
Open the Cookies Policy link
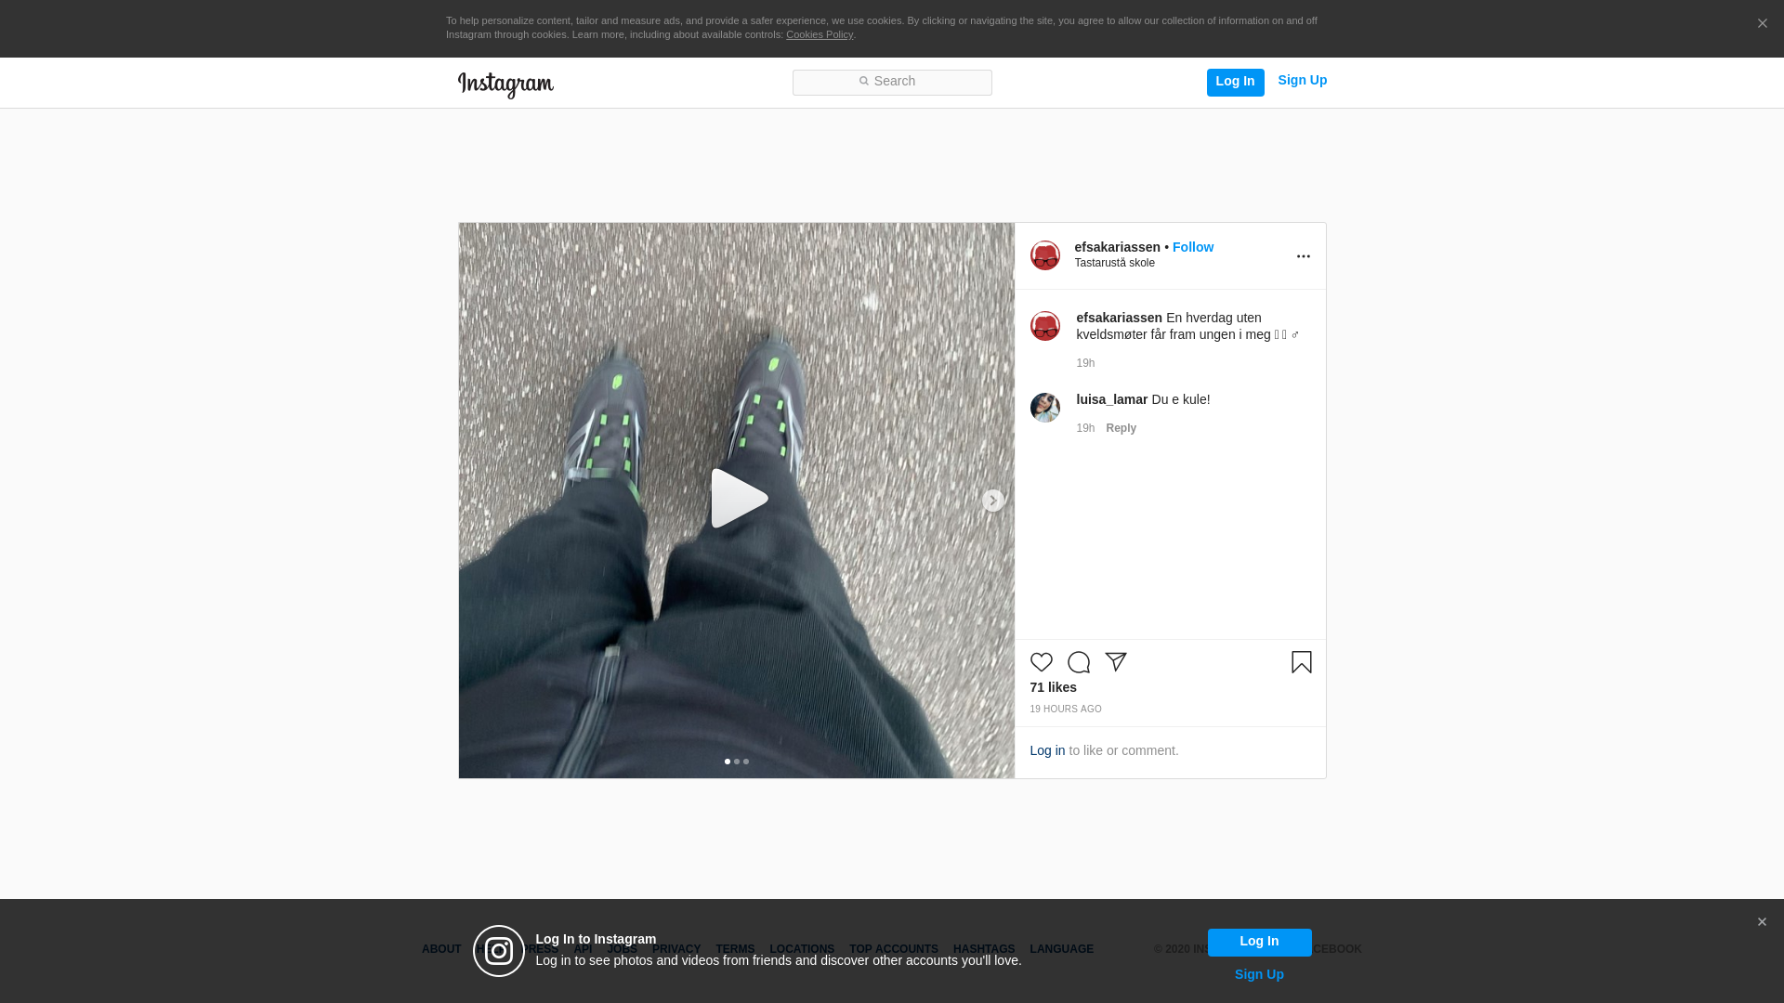[x=820, y=34]
